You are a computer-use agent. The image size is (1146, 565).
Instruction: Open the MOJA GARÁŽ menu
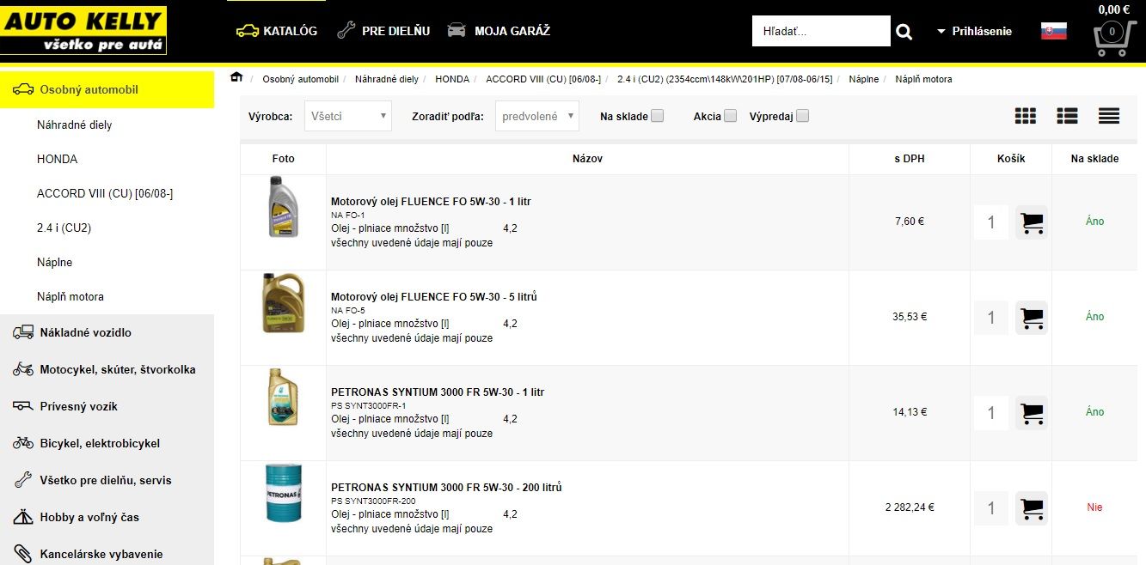click(x=499, y=31)
